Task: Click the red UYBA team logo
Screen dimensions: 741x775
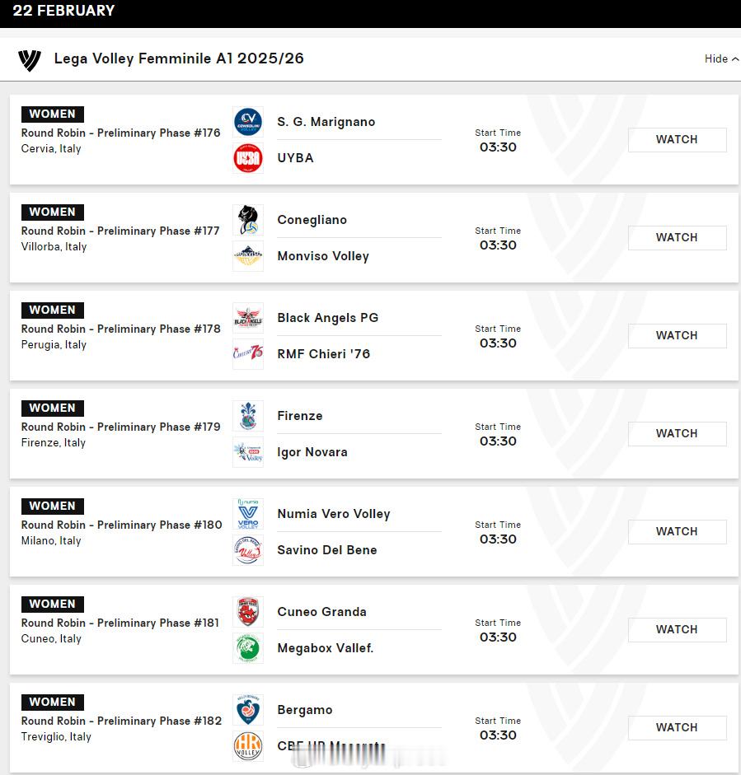Action: point(248,158)
